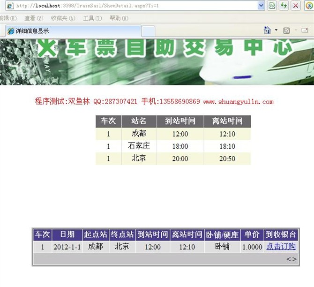
Task: Open the 查看(V) menu
Action: 33,18
